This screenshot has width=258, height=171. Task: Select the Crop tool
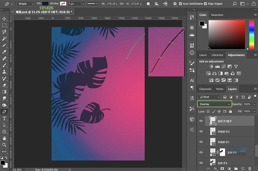point(4,46)
